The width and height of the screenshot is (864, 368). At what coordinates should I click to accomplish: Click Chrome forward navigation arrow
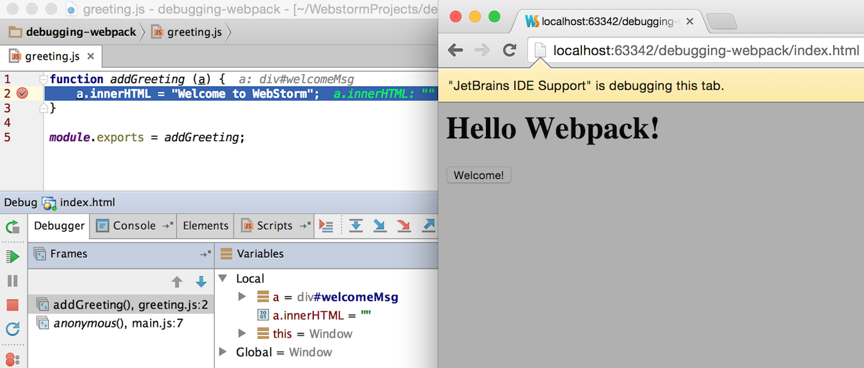point(482,50)
